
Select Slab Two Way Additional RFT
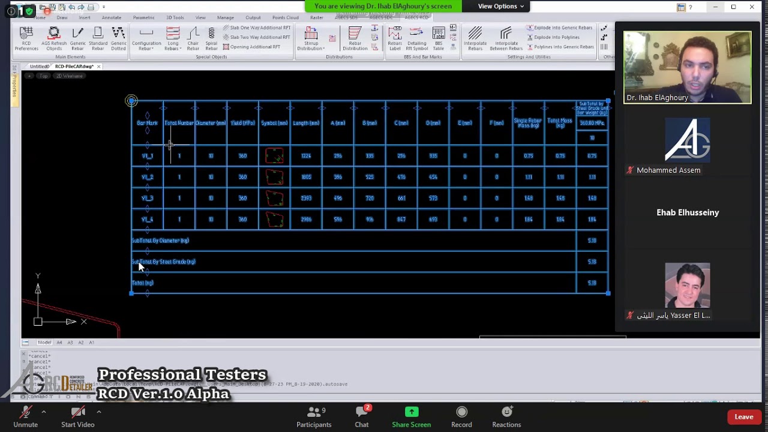(256, 37)
